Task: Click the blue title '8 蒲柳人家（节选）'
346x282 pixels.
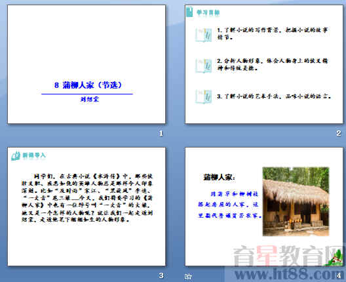Action: [x=88, y=85]
